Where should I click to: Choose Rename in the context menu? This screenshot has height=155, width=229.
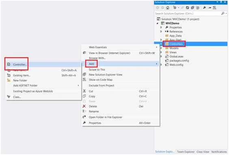(94, 112)
